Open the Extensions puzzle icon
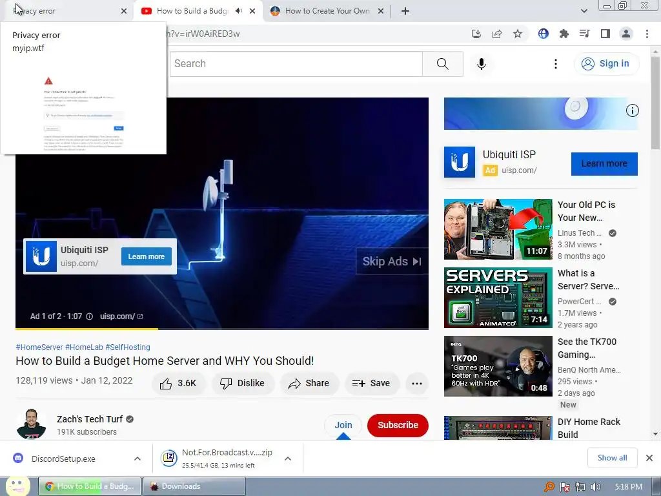The image size is (661, 496). (564, 34)
